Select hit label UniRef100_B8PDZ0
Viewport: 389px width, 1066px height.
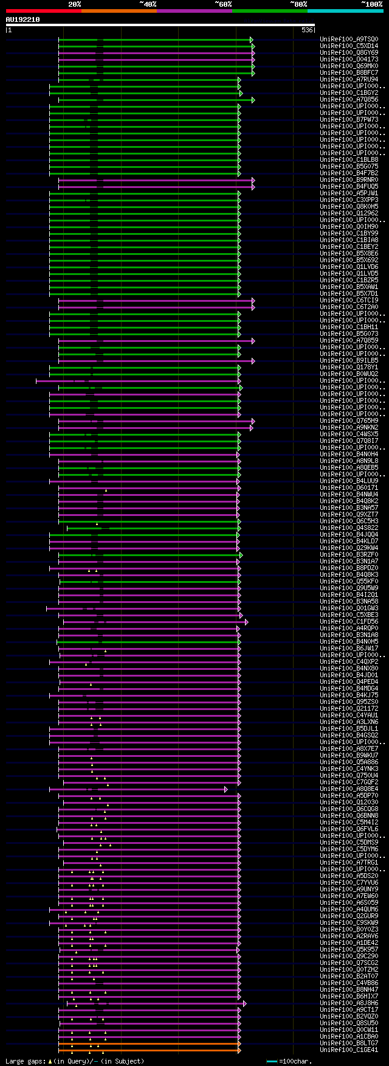click(x=349, y=568)
